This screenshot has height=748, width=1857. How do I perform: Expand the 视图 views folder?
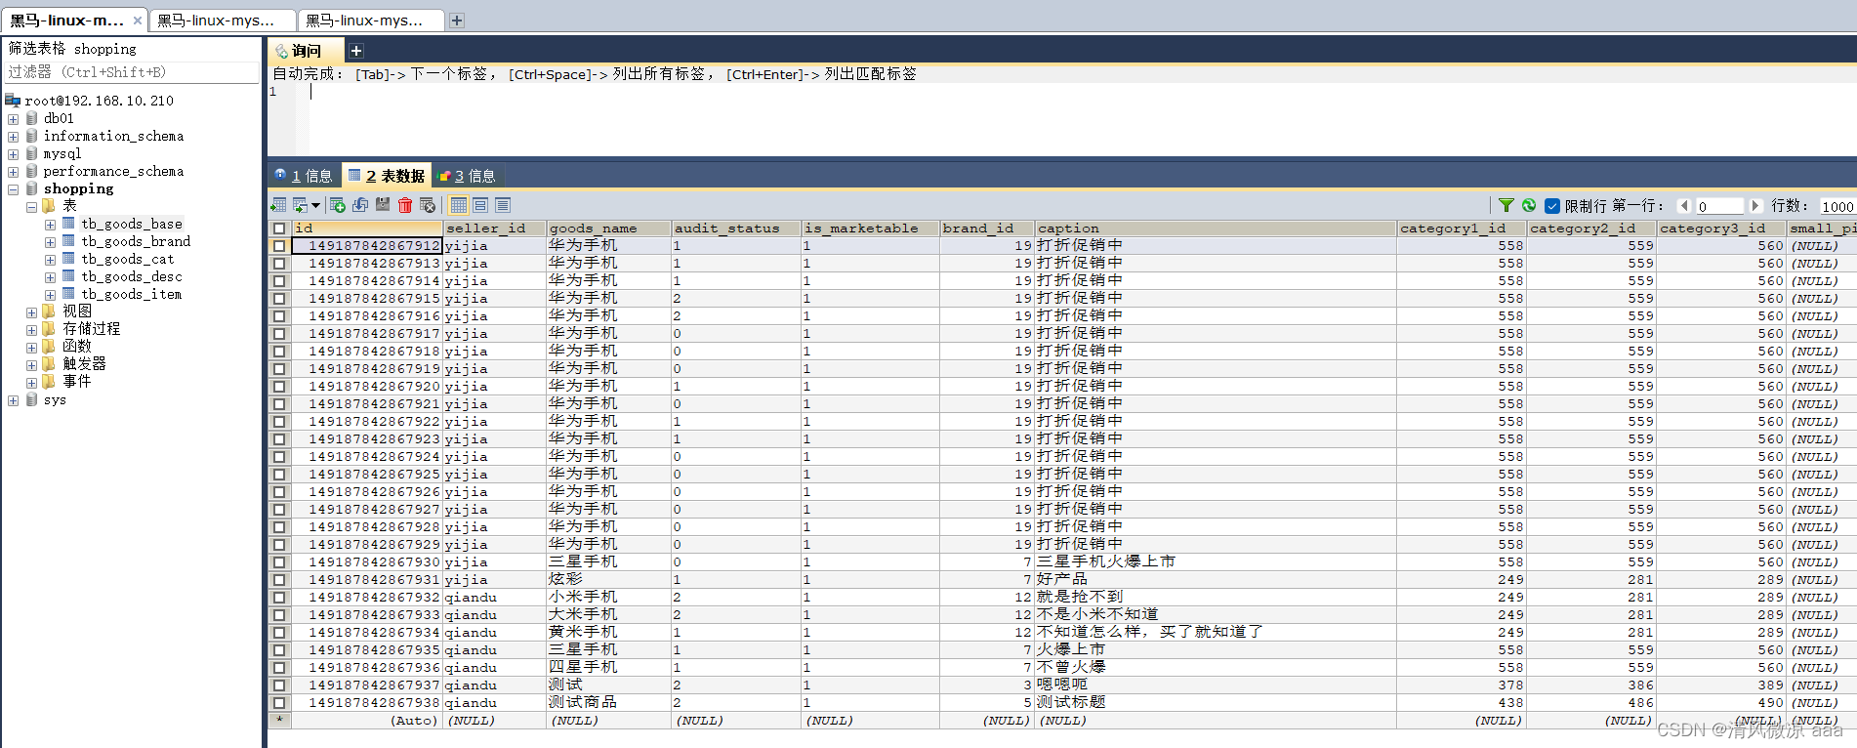pyautogui.click(x=31, y=312)
